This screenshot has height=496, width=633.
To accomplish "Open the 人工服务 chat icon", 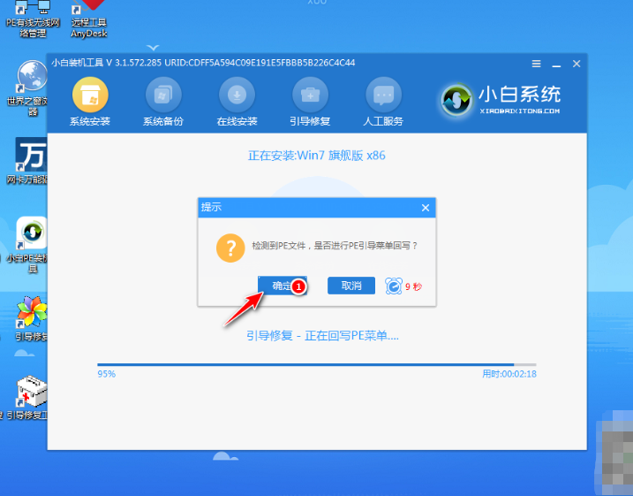I will pyautogui.click(x=383, y=95).
